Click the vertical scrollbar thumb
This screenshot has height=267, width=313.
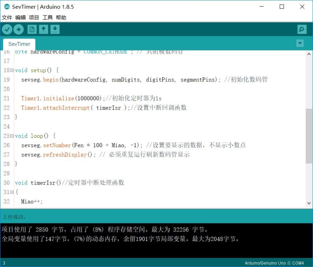308,136
